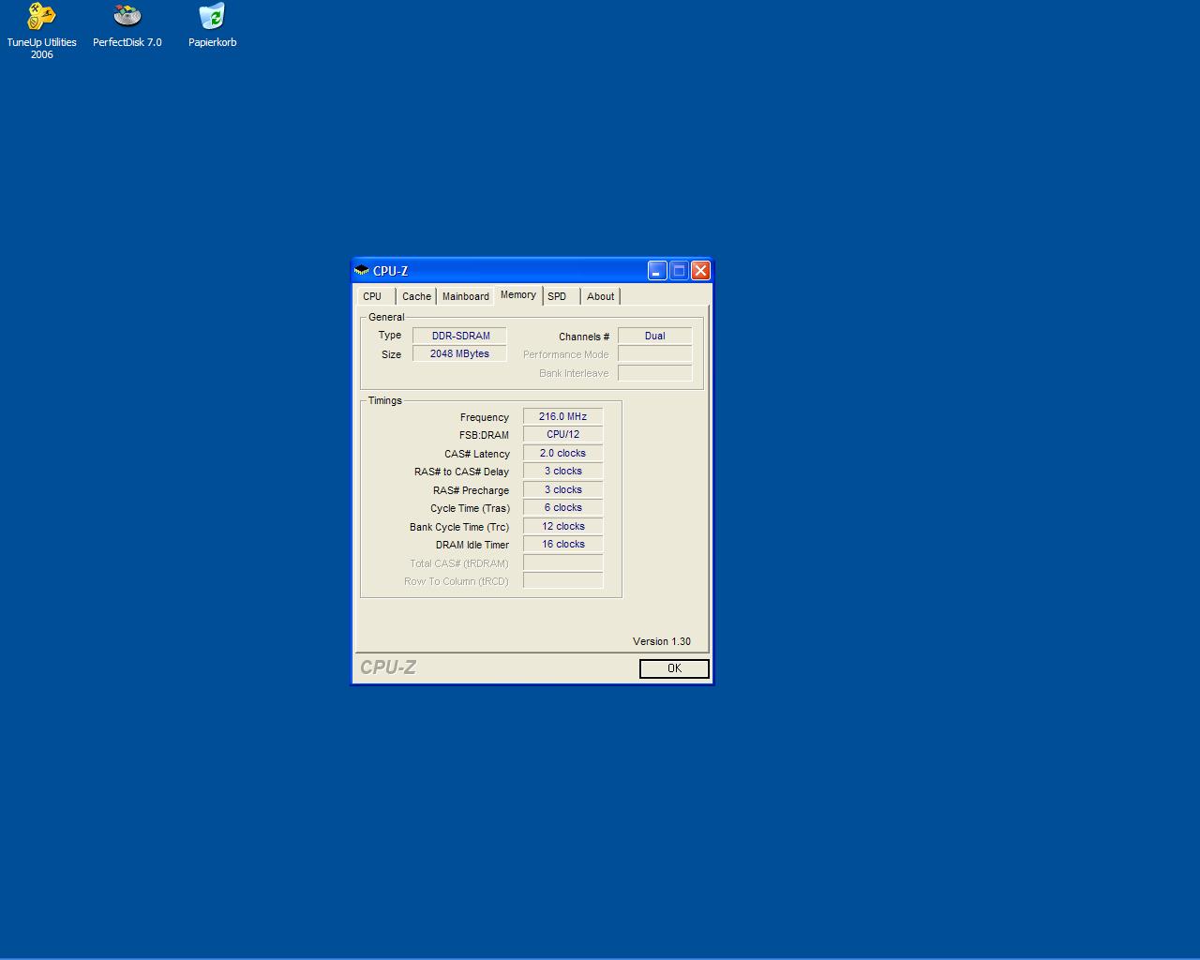The height and width of the screenshot is (960, 1200).
Task: Click the 2048 MBytes size field
Action: pyautogui.click(x=459, y=353)
